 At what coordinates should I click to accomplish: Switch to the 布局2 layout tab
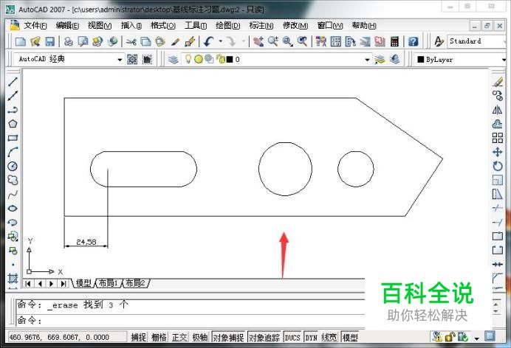136,283
